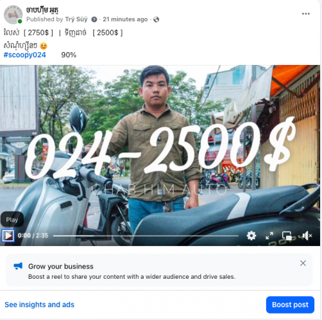Click the Grow your business heading
The height and width of the screenshot is (320, 322).
click(61, 267)
